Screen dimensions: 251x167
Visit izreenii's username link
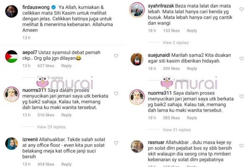[x=30, y=139]
